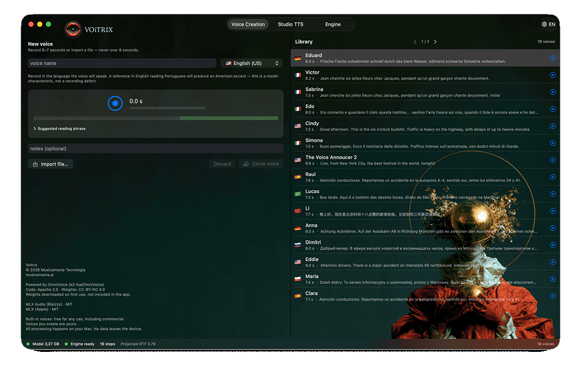
Task: Select the Clara voice name
Action: (x=311, y=293)
